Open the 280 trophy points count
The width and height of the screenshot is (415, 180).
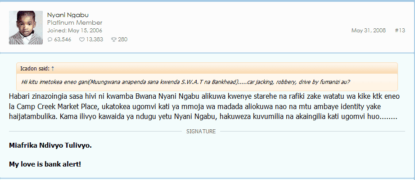[122, 40]
